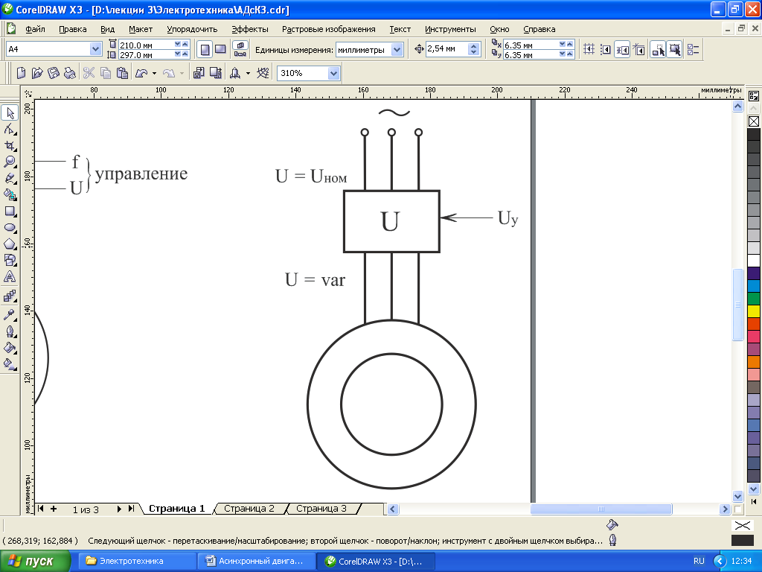Open the zoom level 310% dropdown

[333, 73]
